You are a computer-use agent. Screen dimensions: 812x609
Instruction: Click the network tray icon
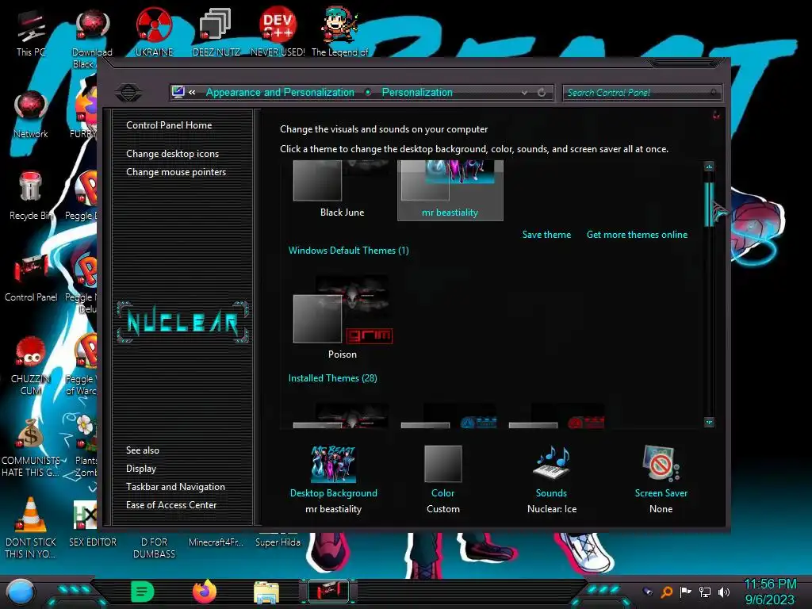pos(705,592)
